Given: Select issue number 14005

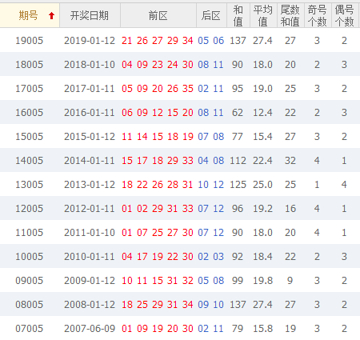Looking at the screenshot, I should (29, 161).
